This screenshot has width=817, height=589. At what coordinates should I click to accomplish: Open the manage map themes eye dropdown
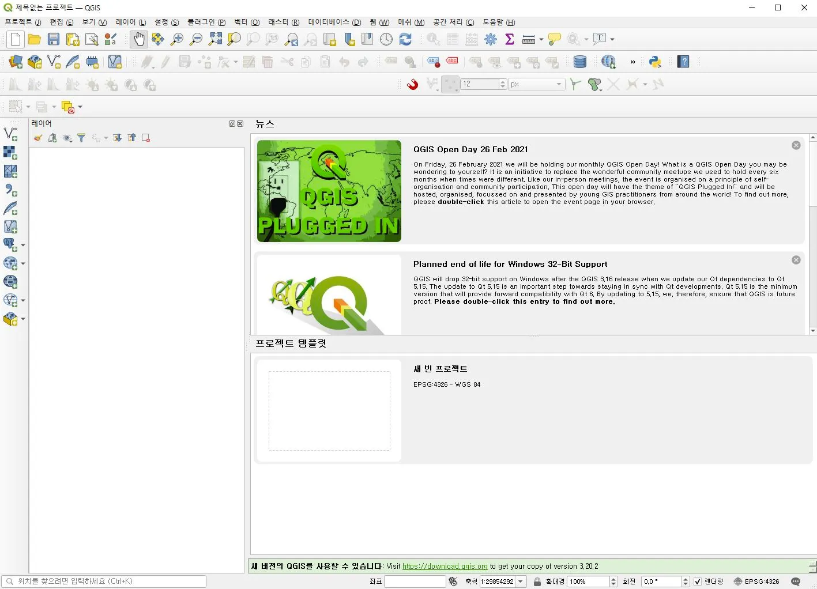[x=67, y=138]
